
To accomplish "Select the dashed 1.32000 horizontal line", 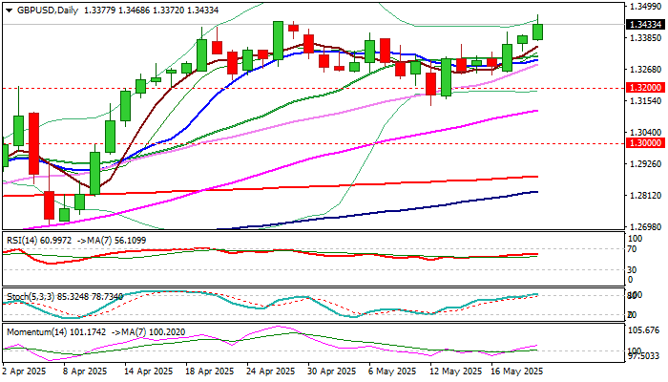I will point(313,88).
